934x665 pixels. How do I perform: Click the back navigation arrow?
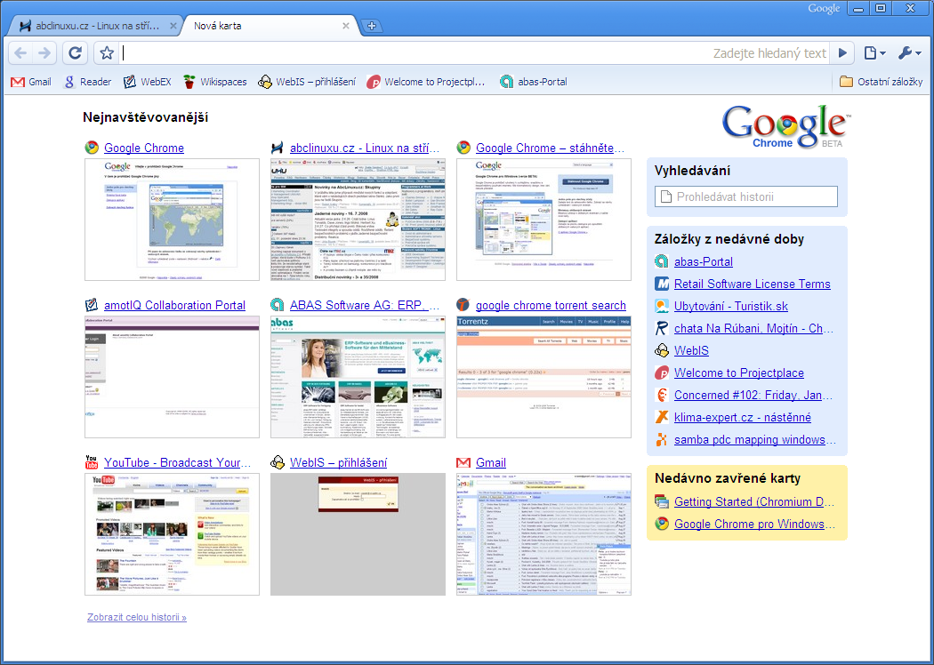click(20, 52)
